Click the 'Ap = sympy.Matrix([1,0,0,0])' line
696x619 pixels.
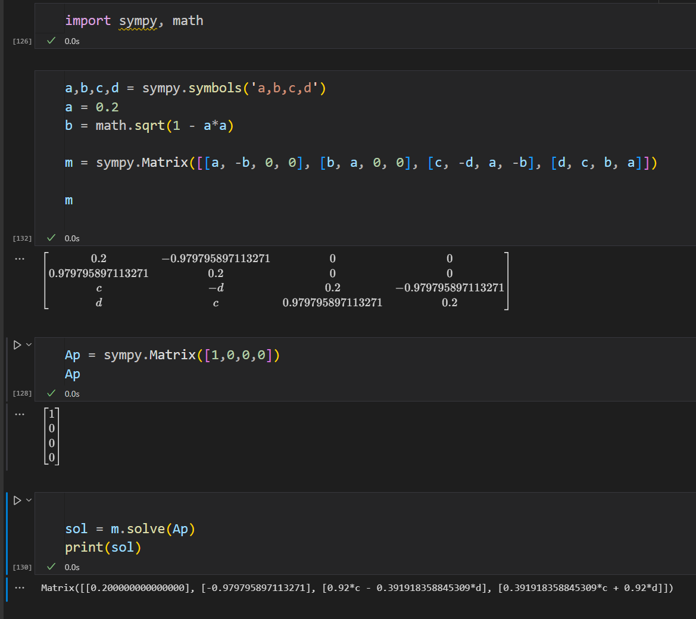tap(172, 355)
